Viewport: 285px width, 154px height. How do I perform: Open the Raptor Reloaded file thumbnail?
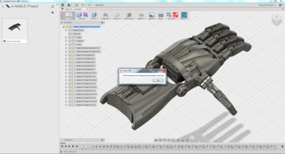(x=15, y=31)
